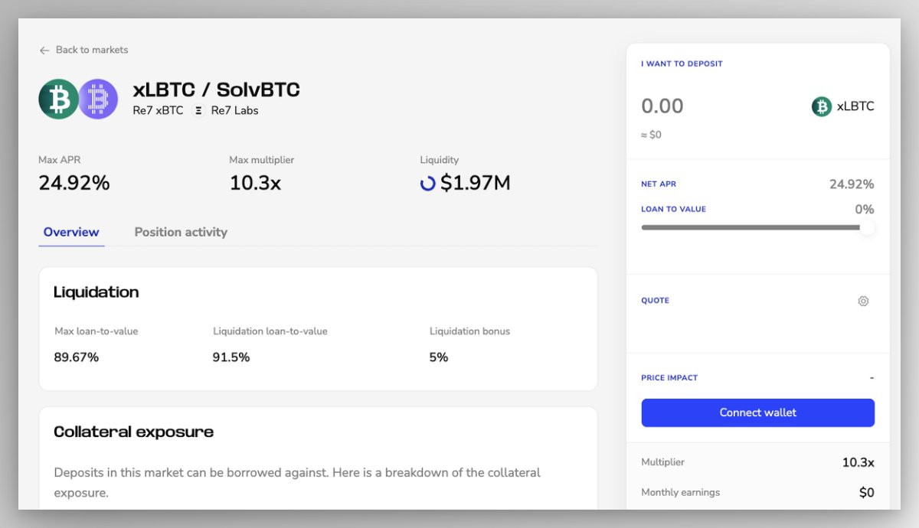This screenshot has height=528, width=919.
Task: Click the LOAN TO VALUE label
Action: [673, 209]
